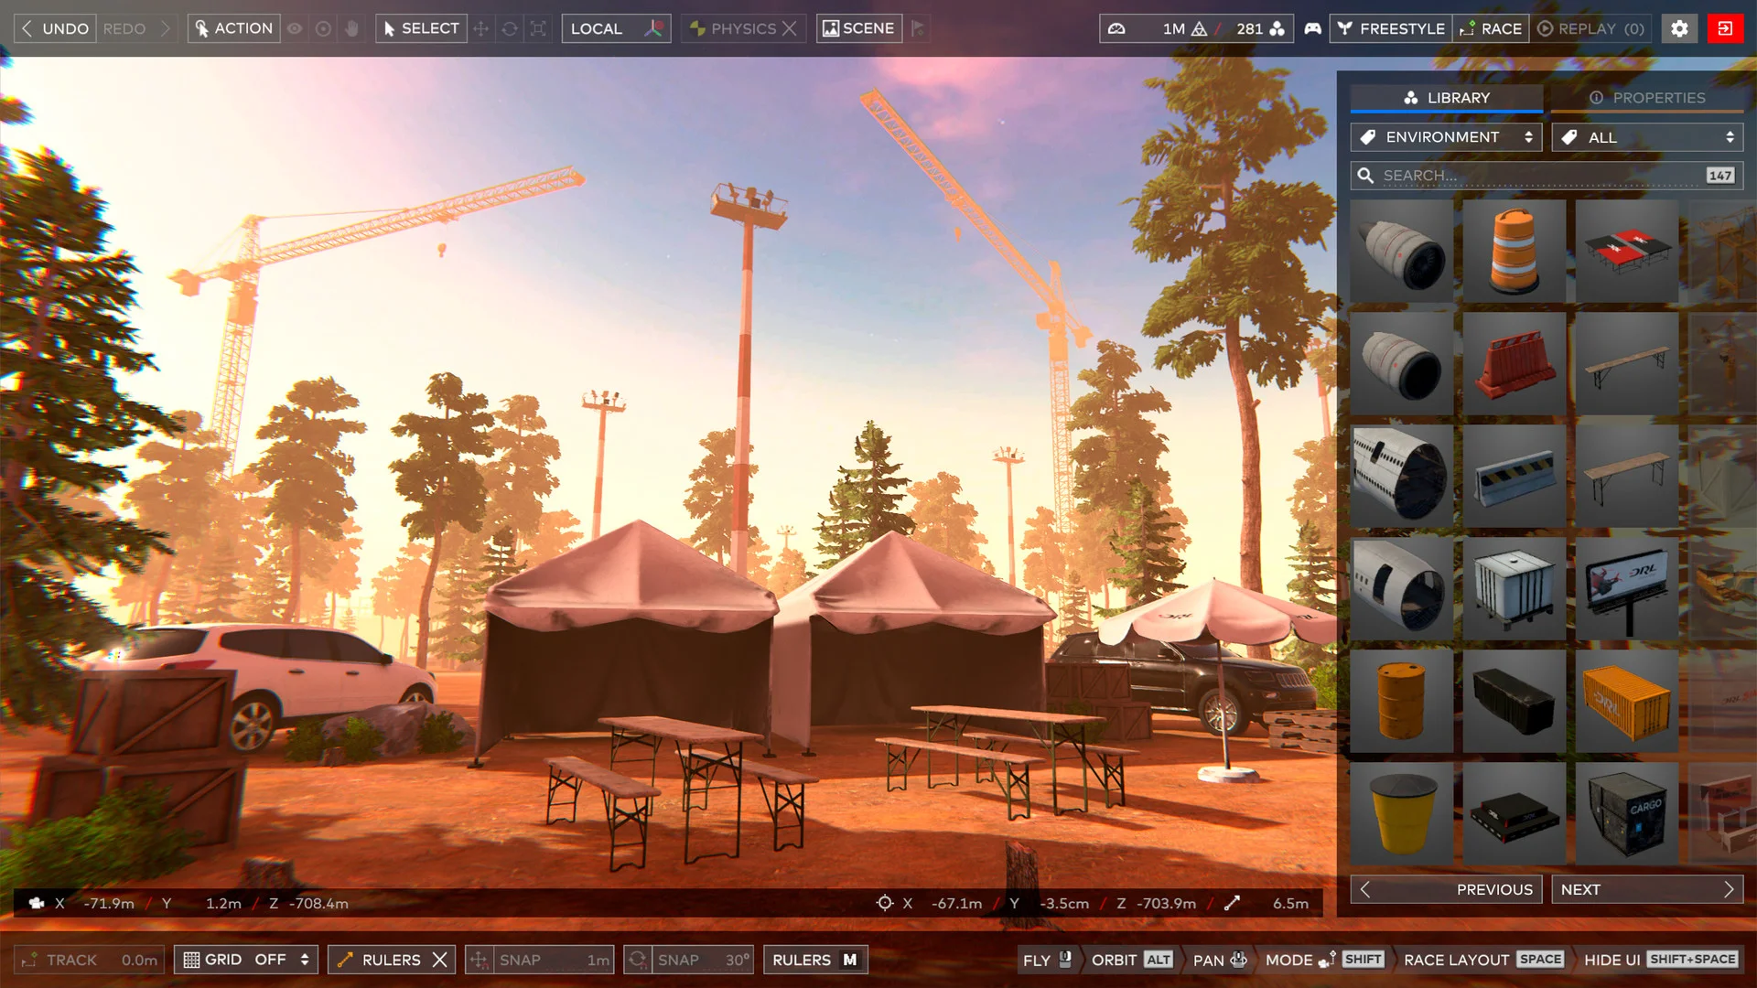Select the traffic cone thumbnail
Screen dimensions: 1757x988
[x=1513, y=250]
